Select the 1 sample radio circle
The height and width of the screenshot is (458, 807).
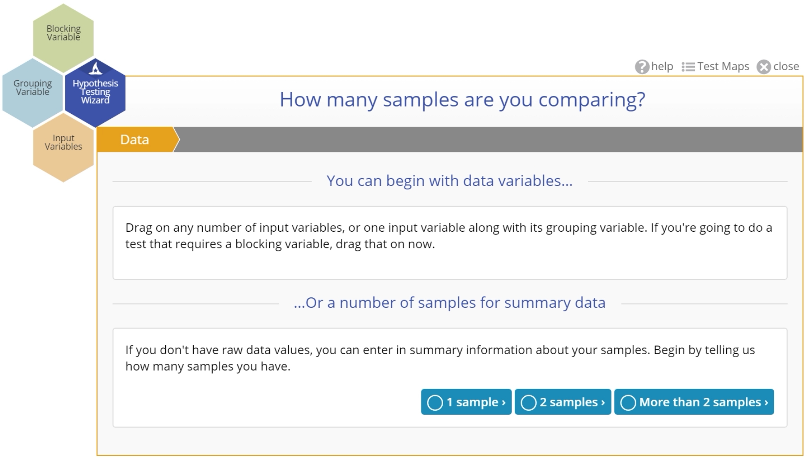coord(435,403)
